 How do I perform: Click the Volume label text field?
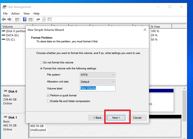(x=97, y=88)
